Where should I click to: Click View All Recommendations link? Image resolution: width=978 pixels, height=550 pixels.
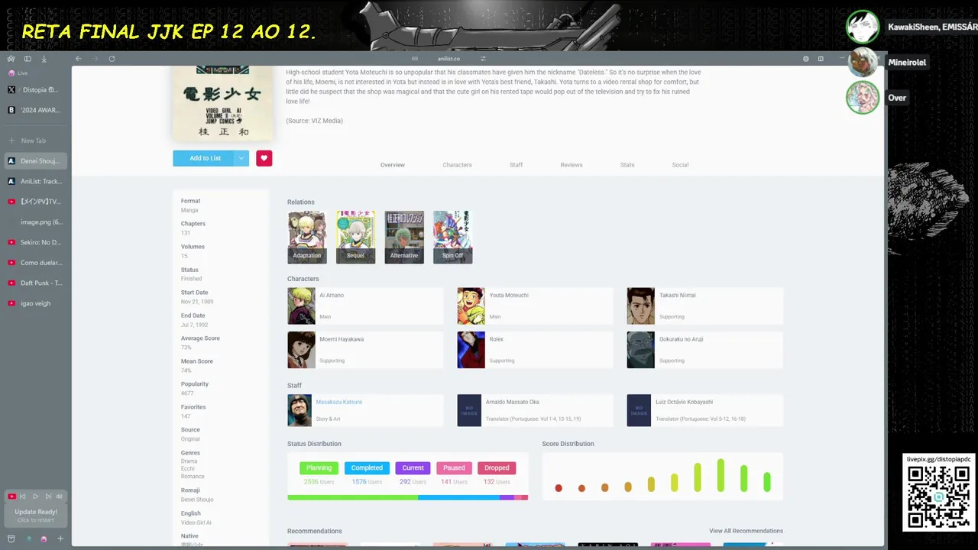[x=746, y=531]
